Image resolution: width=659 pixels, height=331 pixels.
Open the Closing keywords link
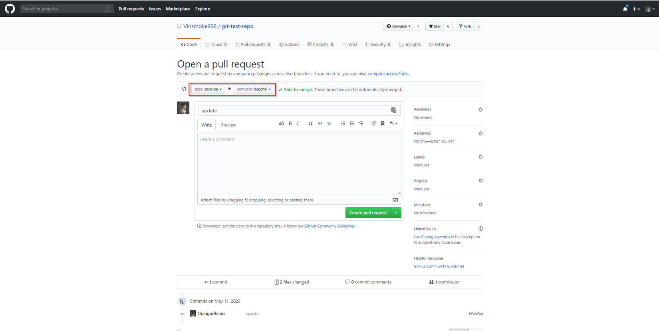[435, 237]
